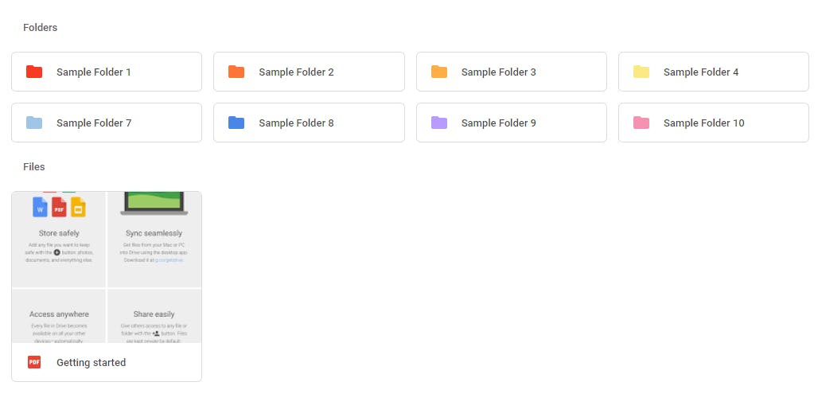
Task: Choose the Sample Folder 4 label
Action: (701, 72)
